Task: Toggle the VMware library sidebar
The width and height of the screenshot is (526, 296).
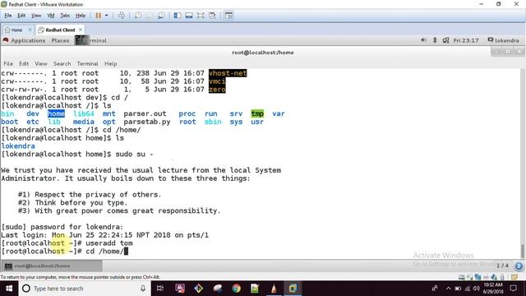Action: 178,16
